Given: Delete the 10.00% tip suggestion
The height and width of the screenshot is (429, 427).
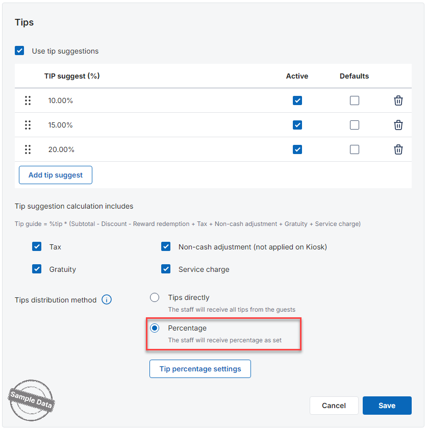Looking at the screenshot, I should click(x=398, y=100).
